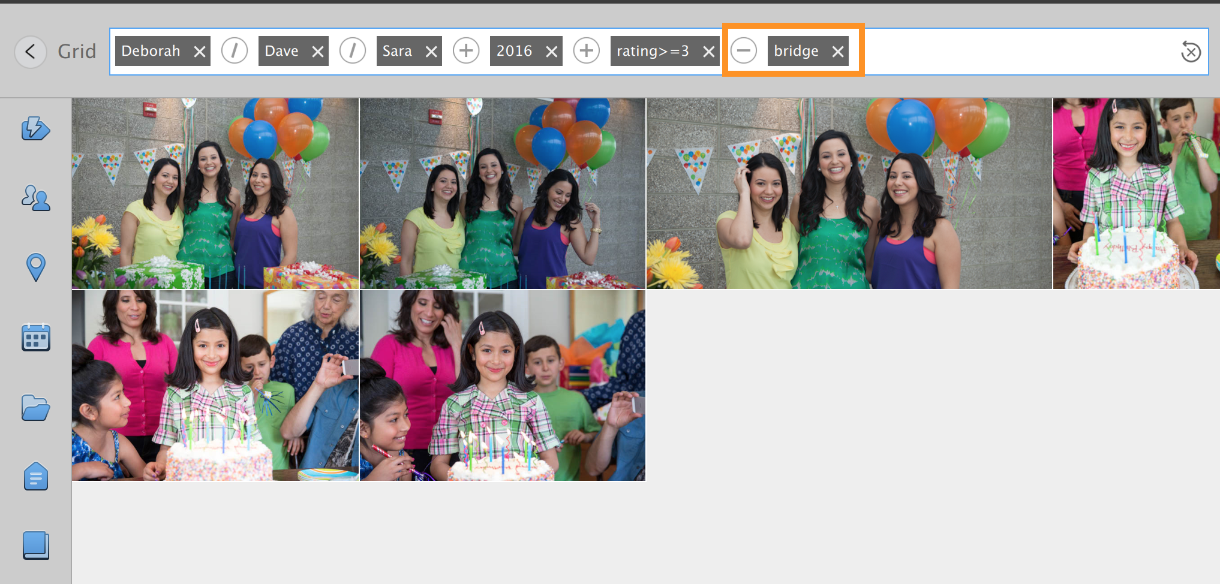Go back to Grid view

point(30,52)
